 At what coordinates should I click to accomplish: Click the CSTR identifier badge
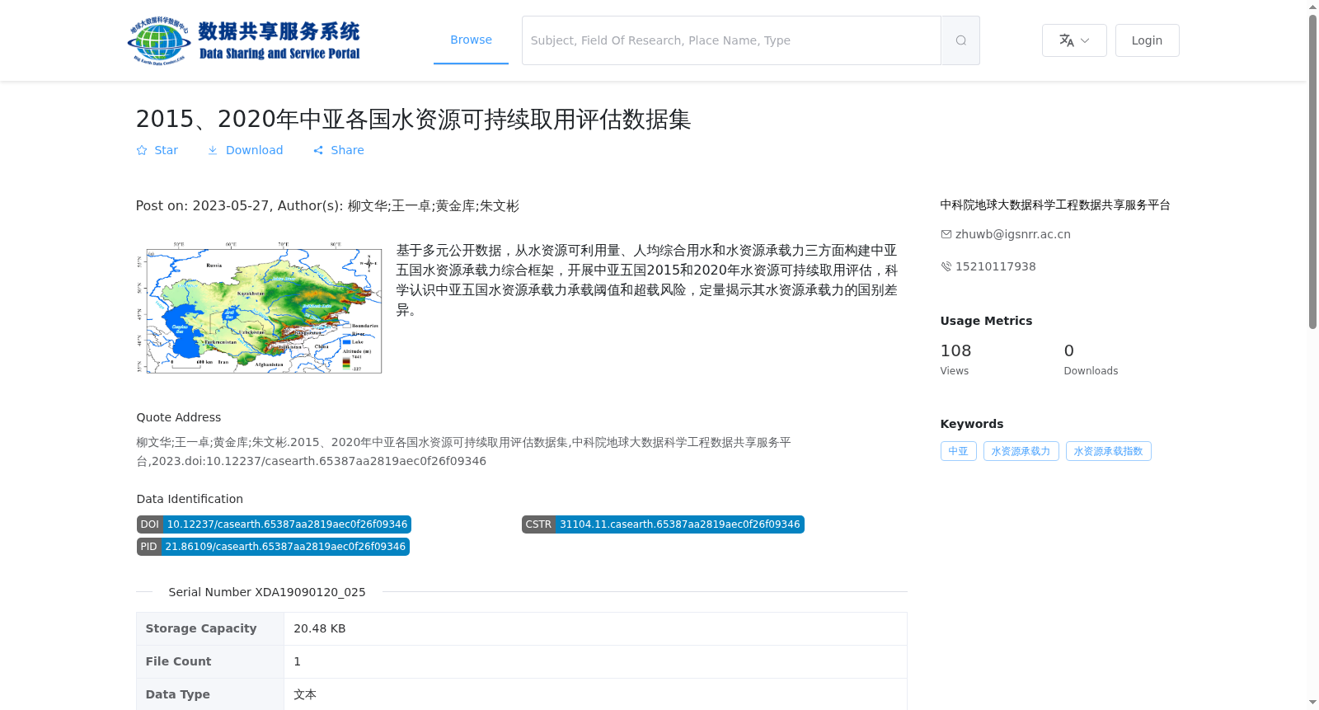(x=663, y=524)
